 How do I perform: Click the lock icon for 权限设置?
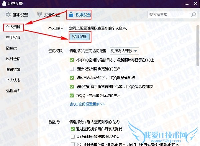click(x=71, y=15)
